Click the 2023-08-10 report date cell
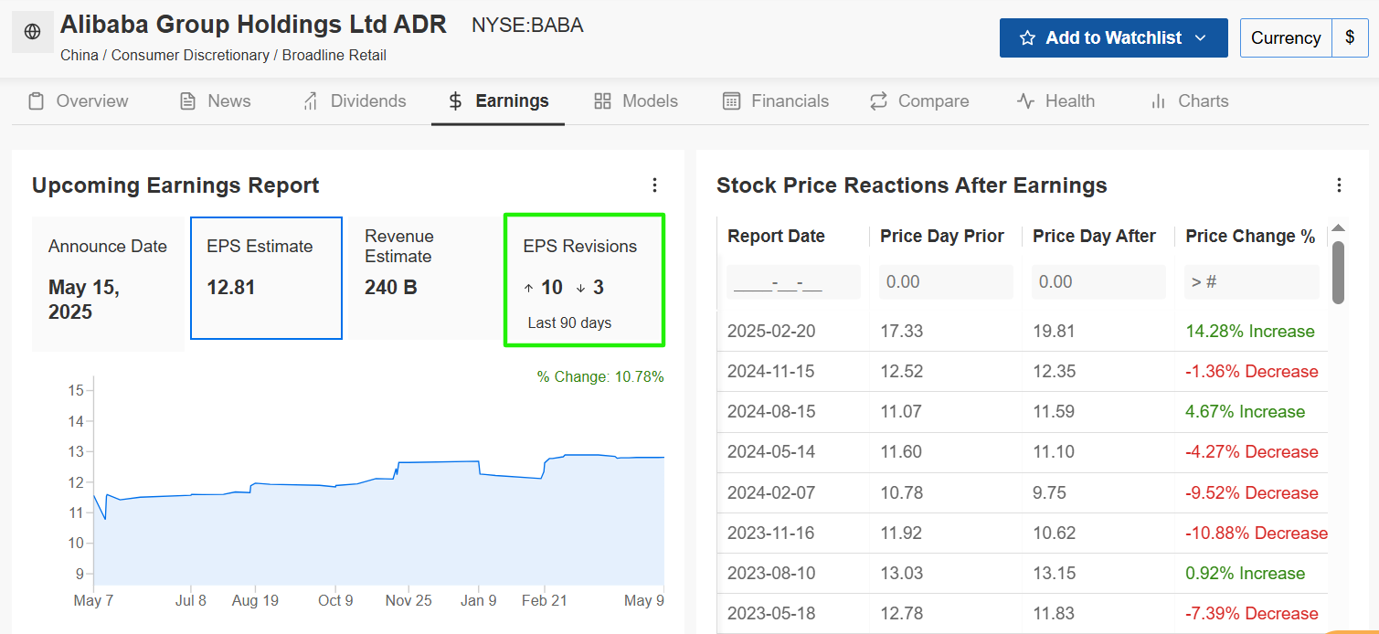1379x634 pixels. pyautogui.click(x=771, y=574)
